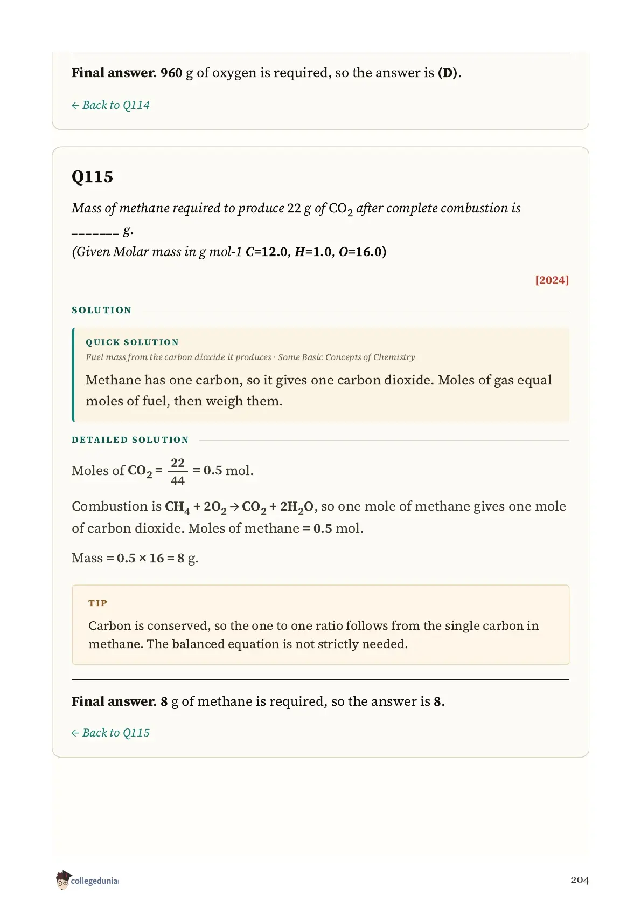Click the Fuel mass from carbon dioxide subtitle

tap(250, 357)
